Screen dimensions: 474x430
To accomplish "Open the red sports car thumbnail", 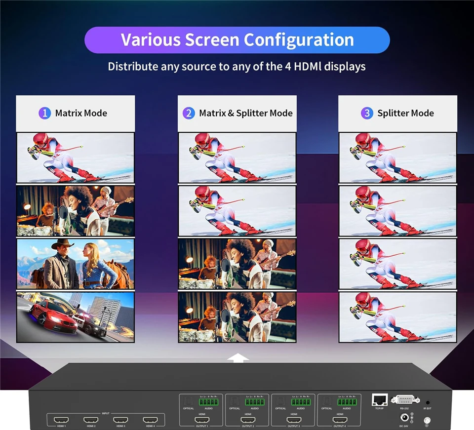I will (76, 317).
